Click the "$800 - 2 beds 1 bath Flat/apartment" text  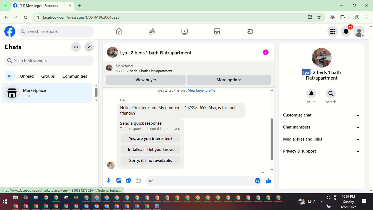pos(144,71)
